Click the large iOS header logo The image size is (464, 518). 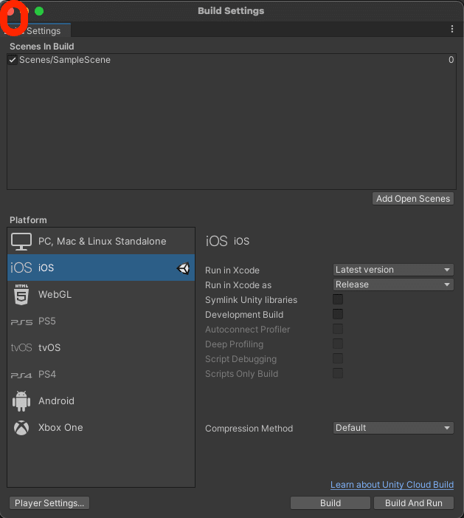pyautogui.click(x=216, y=241)
